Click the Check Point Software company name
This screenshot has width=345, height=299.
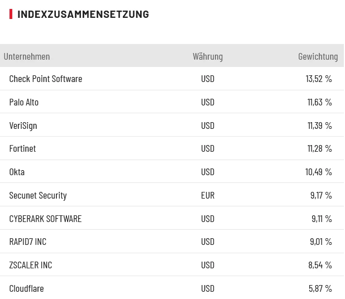(46, 79)
